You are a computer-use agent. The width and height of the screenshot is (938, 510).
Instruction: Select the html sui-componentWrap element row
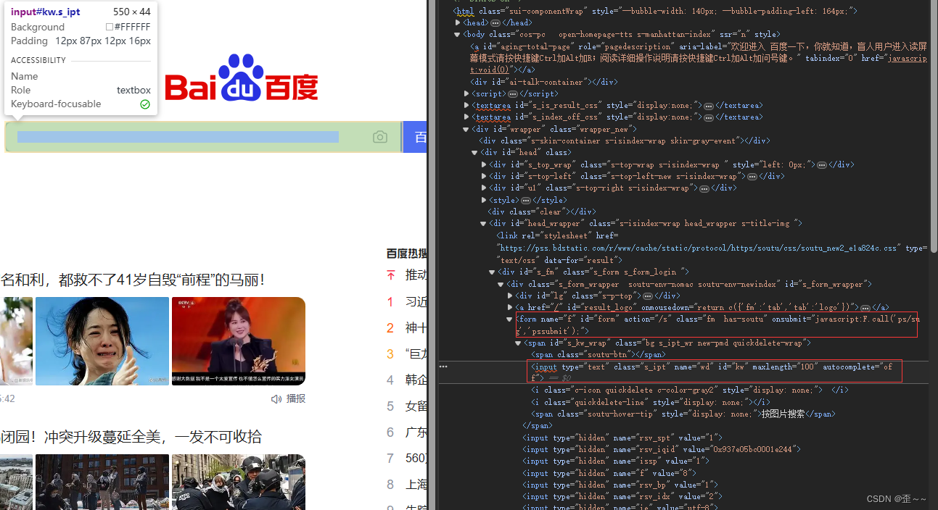tap(655, 11)
